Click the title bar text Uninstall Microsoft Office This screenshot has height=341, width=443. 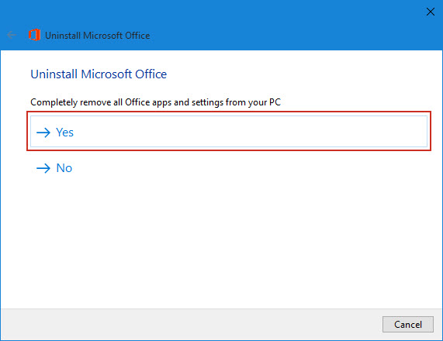(x=98, y=36)
